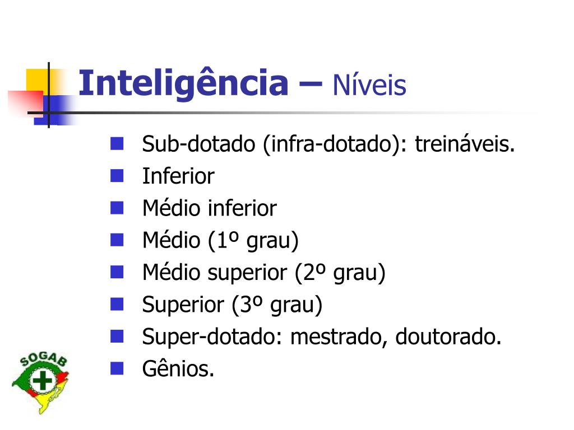Click the text Médio superior (2º grau)
The width and height of the screenshot is (574, 430).
click(x=264, y=273)
